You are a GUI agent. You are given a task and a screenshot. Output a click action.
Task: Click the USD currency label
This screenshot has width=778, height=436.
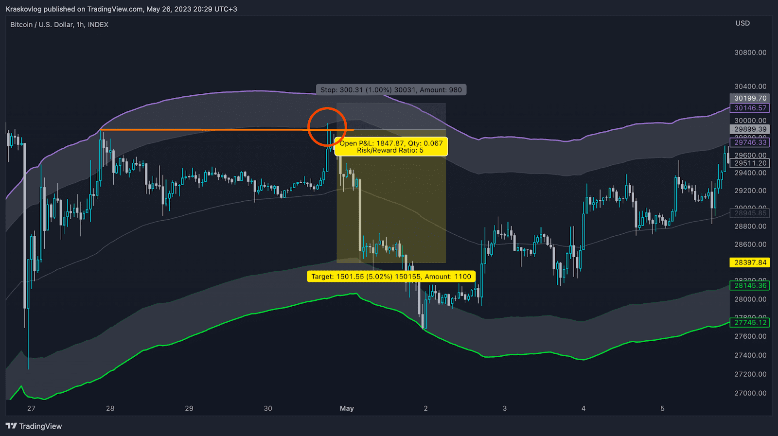743,23
